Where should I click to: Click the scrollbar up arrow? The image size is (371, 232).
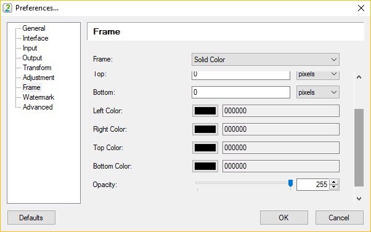coord(359,77)
